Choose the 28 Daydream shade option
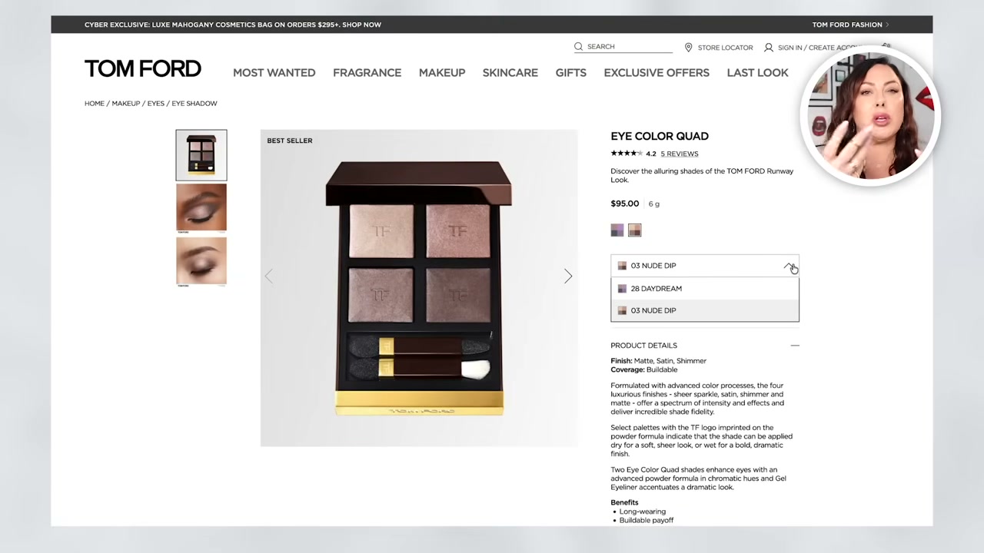 [x=705, y=289]
